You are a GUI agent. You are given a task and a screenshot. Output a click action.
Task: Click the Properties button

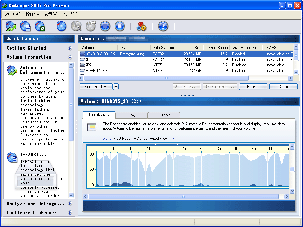(x=96, y=87)
